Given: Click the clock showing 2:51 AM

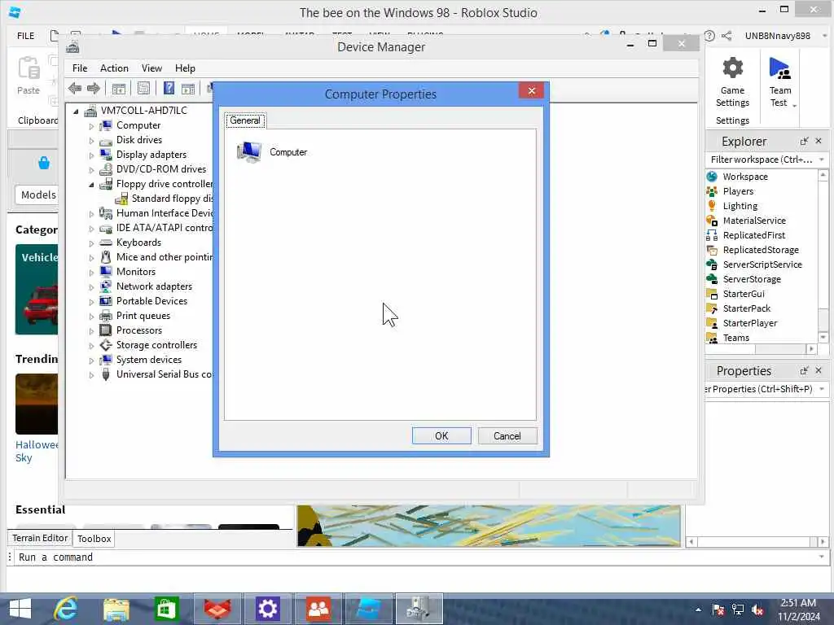Looking at the screenshot, I should tap(798, 603).
